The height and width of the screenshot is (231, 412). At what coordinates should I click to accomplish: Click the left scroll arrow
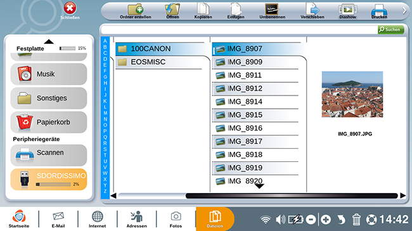[x=113, y=196]
